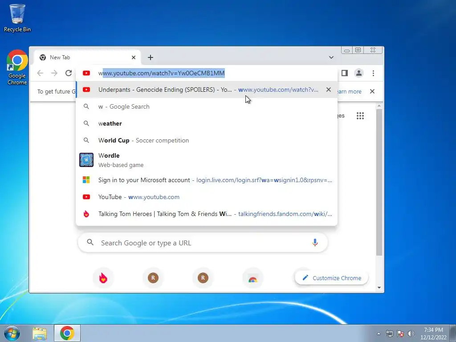Choose the 'w - Google Search' suggestion
456x342 pixels.
(207, 106)
